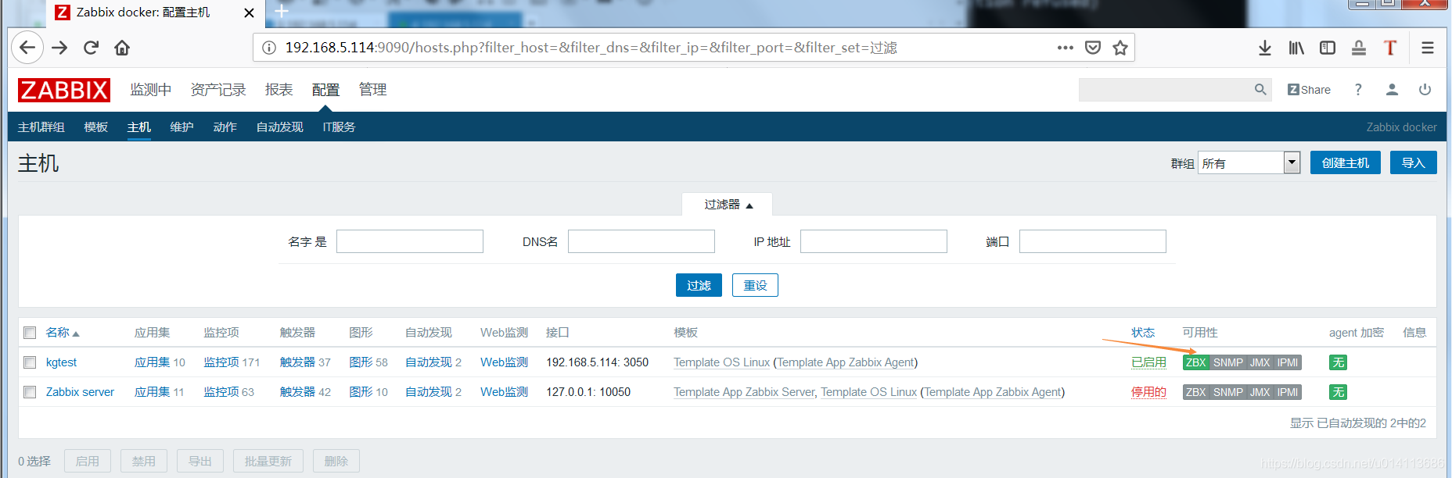
Task: Open page actions three-dots menu
Action: pos(1065,48)
